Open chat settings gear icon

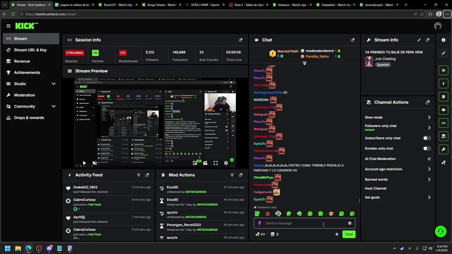coord(337,234)
